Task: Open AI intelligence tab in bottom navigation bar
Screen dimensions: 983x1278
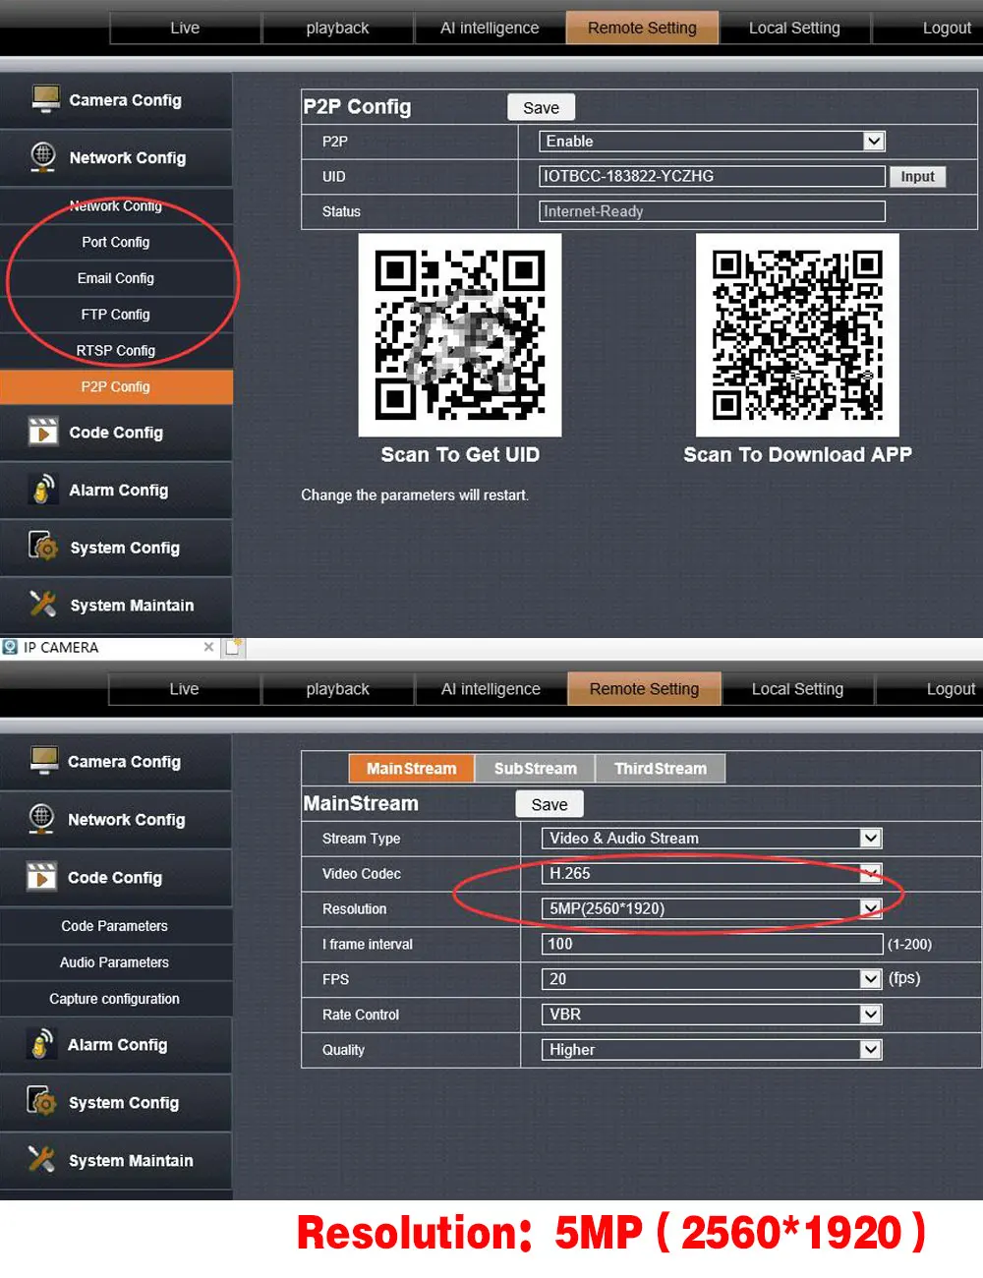Action: coord(491,689)
